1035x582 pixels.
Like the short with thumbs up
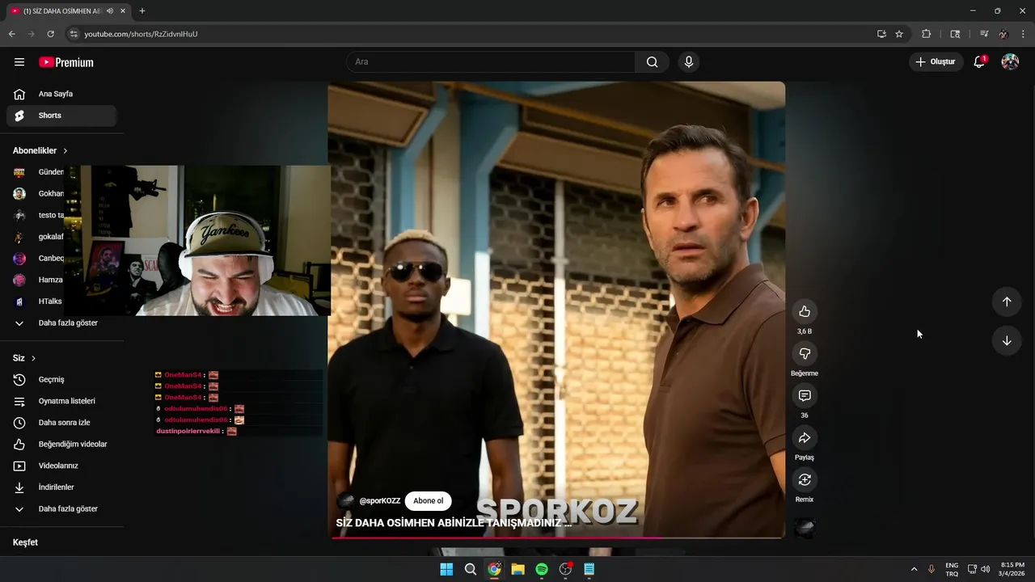805,311
